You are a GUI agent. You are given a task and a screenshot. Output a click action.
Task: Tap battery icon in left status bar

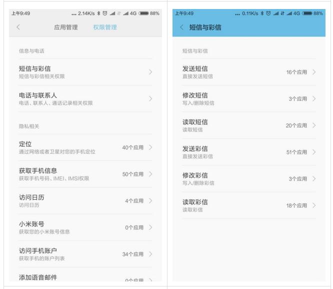pyautogui.click(x=144, y=13)
